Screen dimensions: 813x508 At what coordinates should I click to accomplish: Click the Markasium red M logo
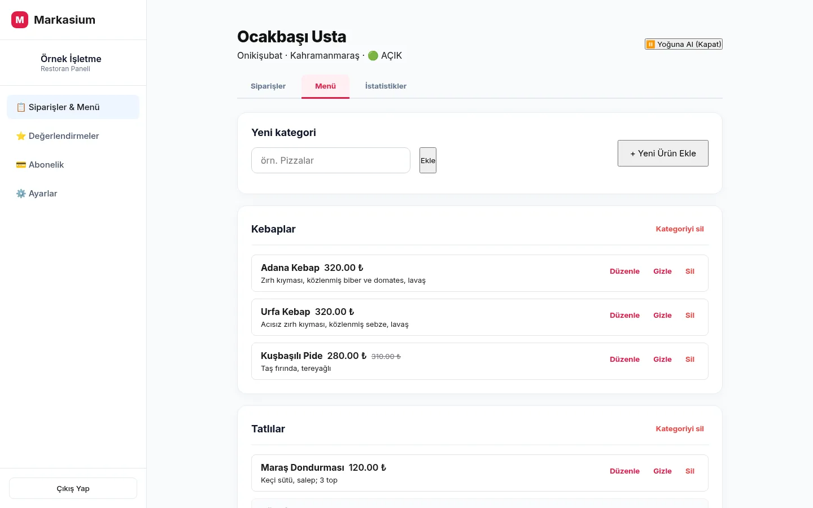(x=20, y=20)
